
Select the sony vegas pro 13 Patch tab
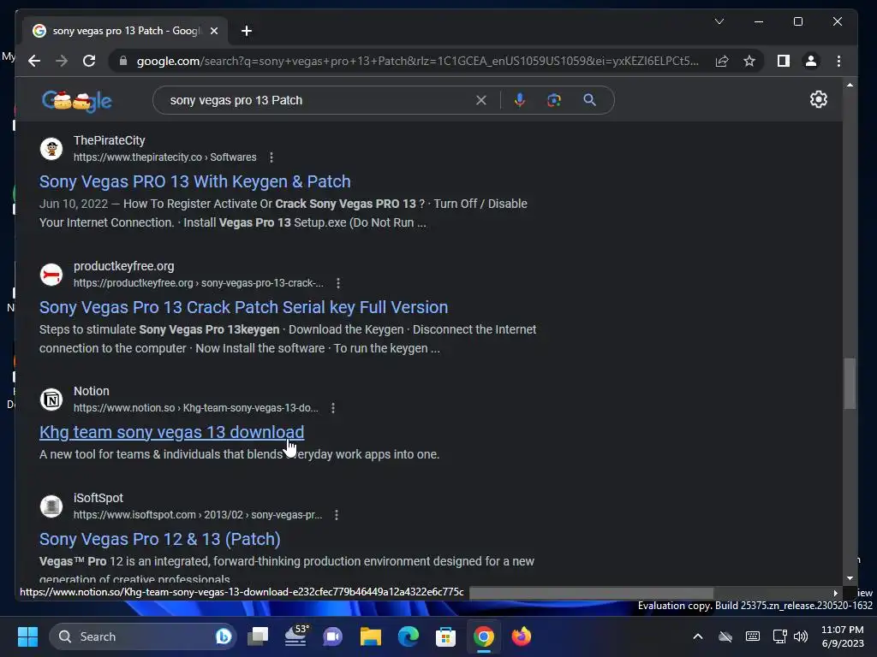125,31
